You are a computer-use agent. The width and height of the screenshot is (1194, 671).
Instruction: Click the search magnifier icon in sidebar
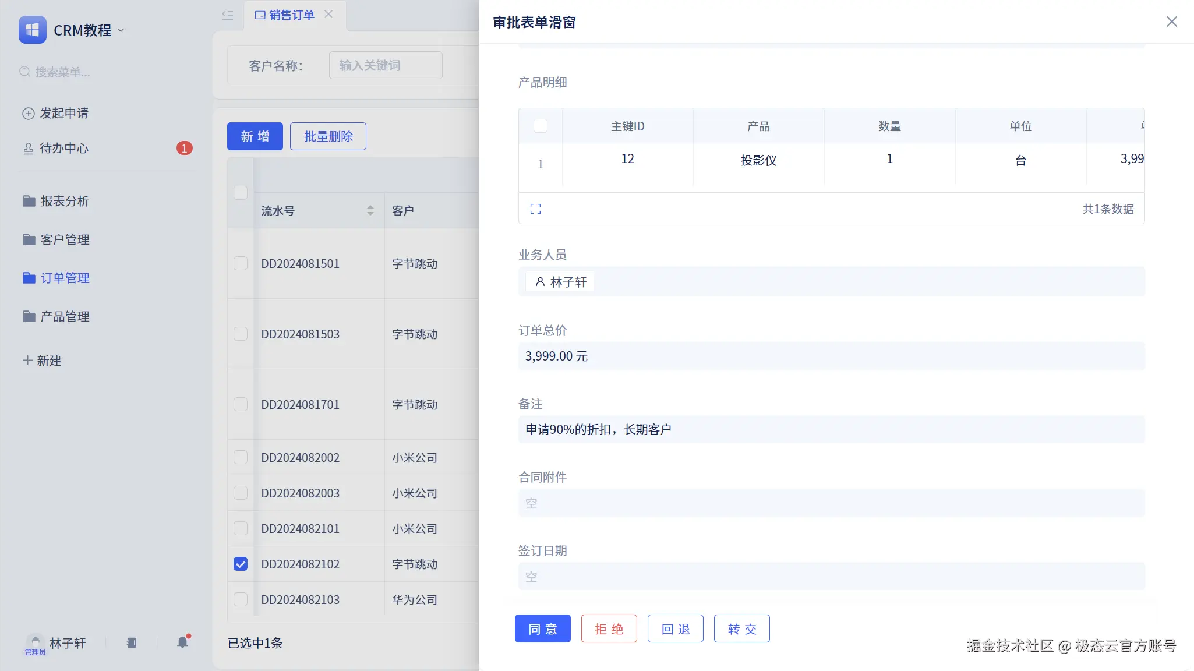point(24,72)
